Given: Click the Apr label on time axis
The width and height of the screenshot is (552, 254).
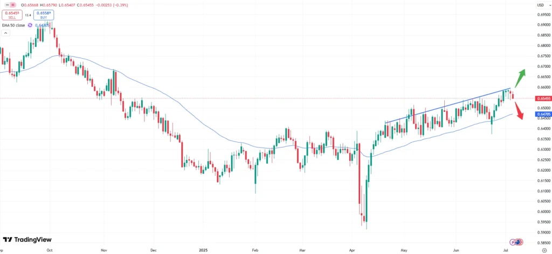Looking at the screenshot, I should click(352, 250).
